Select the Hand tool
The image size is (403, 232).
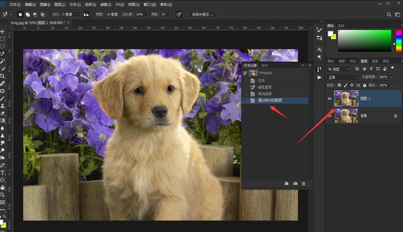2,188
